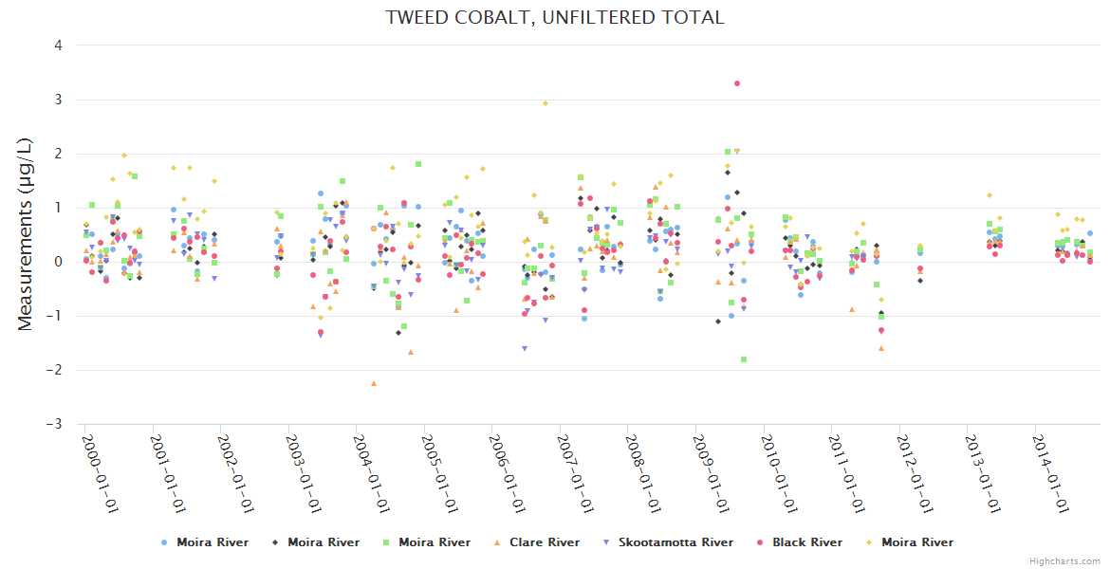
Task: Toggle the blue circle Moira River series
Action: pyautogui.click(x=213, y=542)
